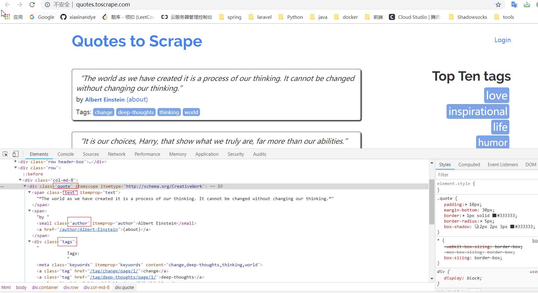Expand the row header-box div node
Viewport: 538px width, 293px height.
pos(16,161)
